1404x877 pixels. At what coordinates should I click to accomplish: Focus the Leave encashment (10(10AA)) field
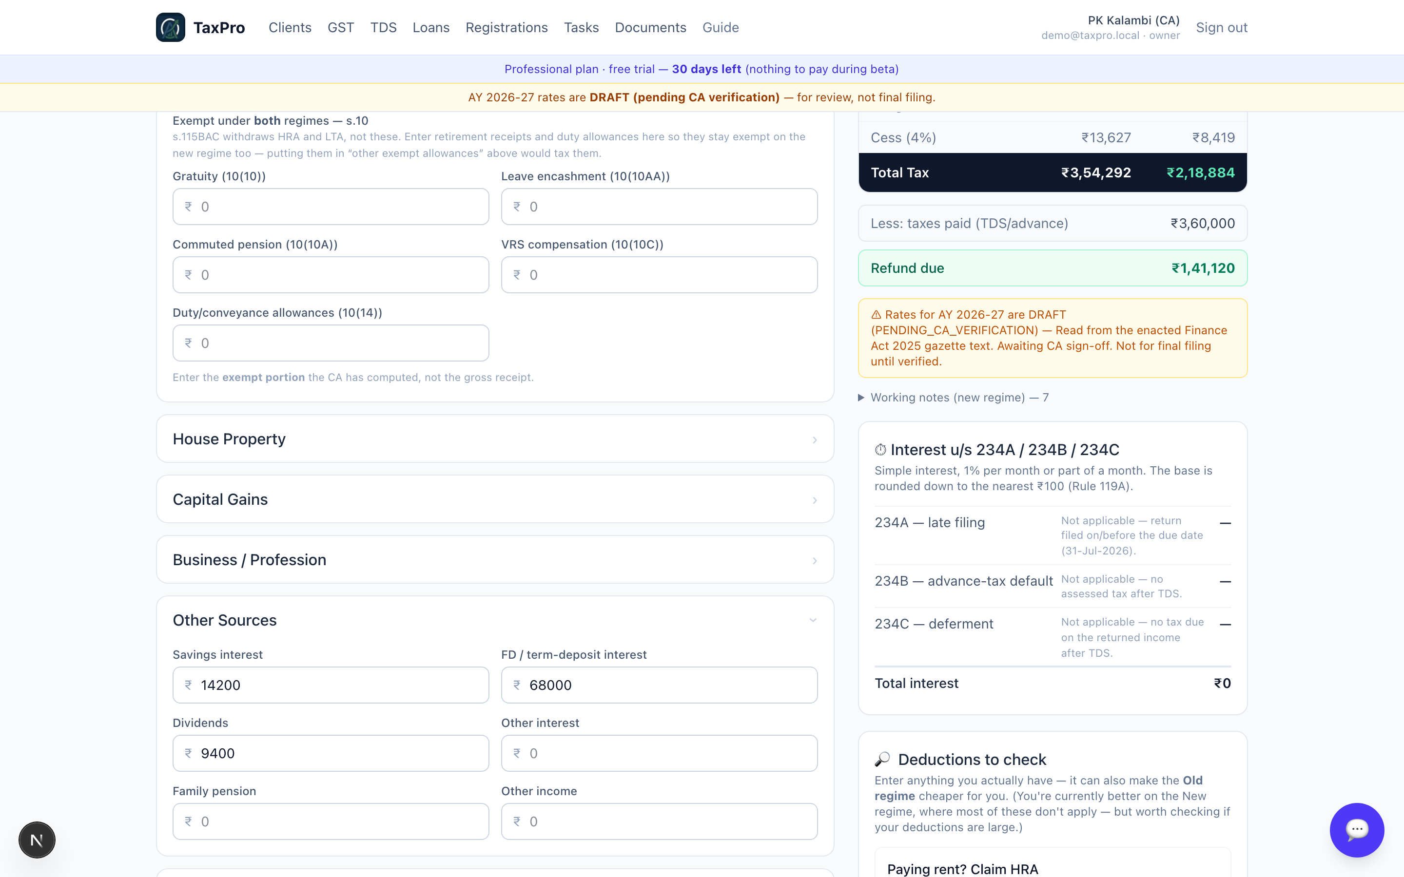[x=659, y=207]
